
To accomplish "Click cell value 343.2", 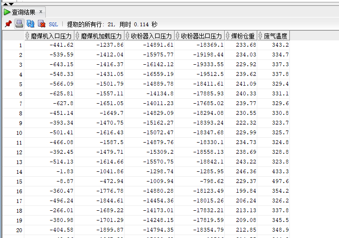I will (x=281, y=45).
